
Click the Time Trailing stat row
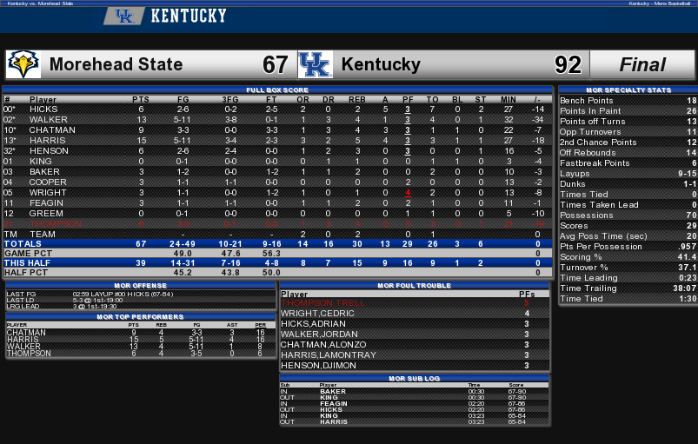(628, 288)
